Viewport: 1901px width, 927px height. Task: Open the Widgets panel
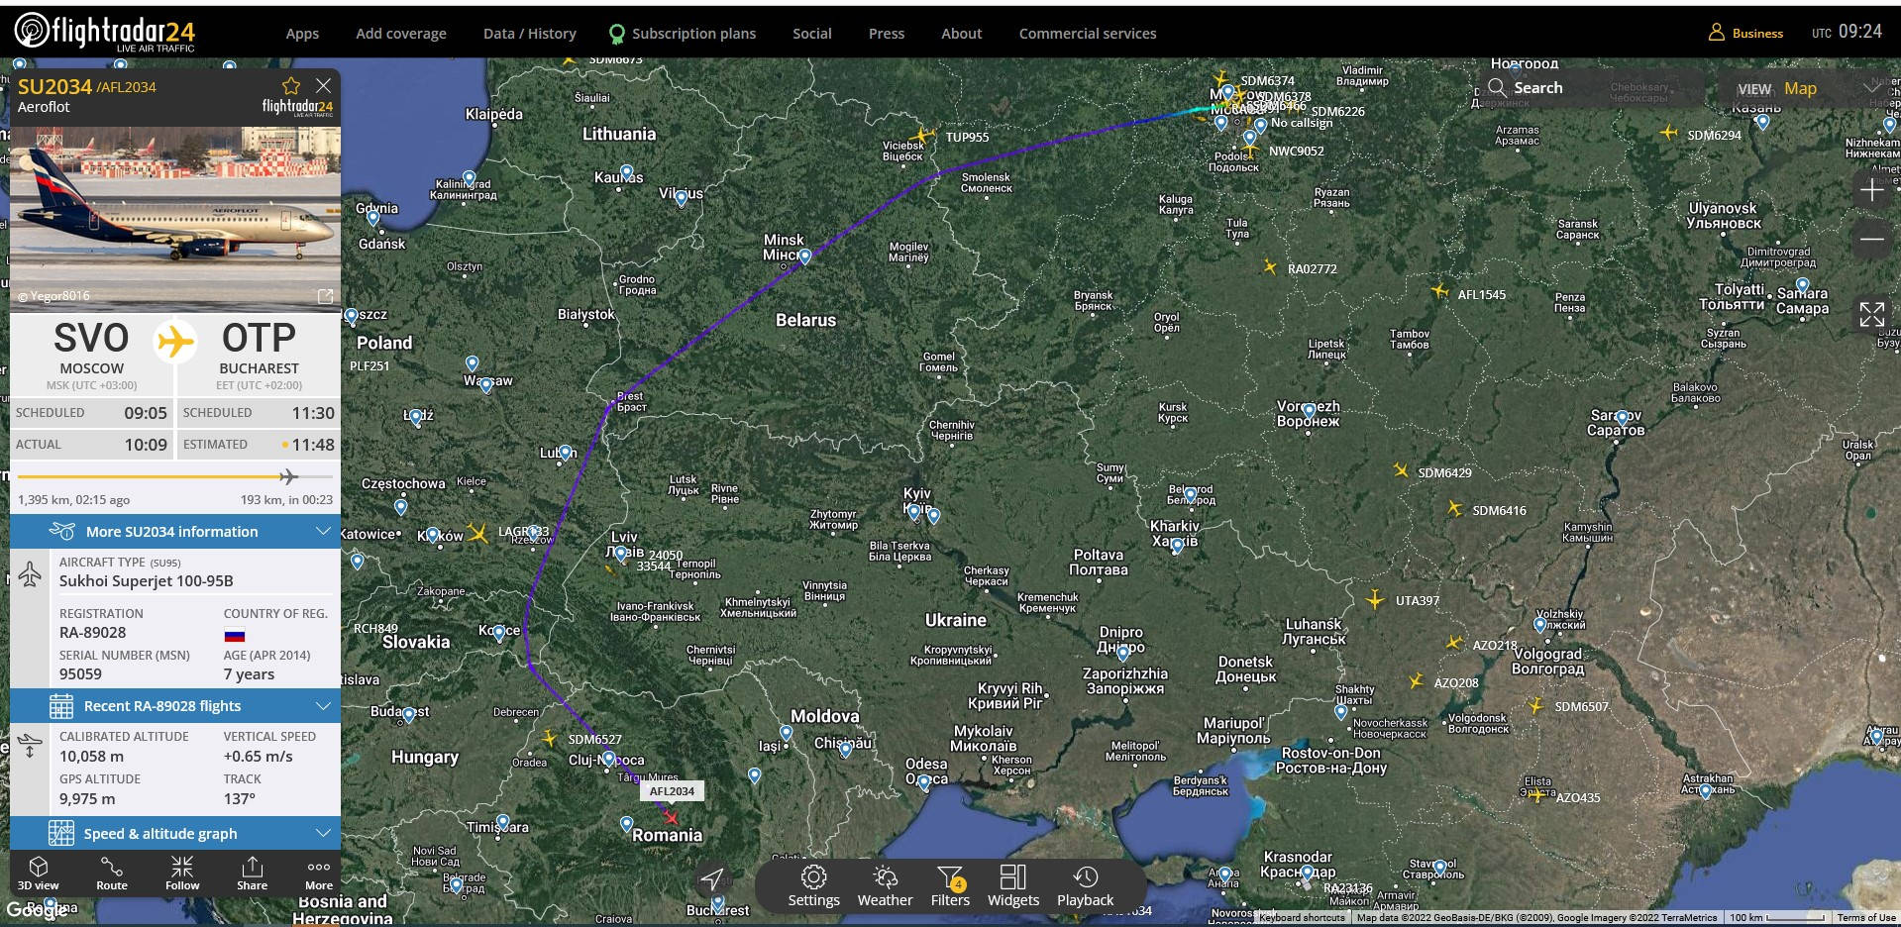(1013, 886)
